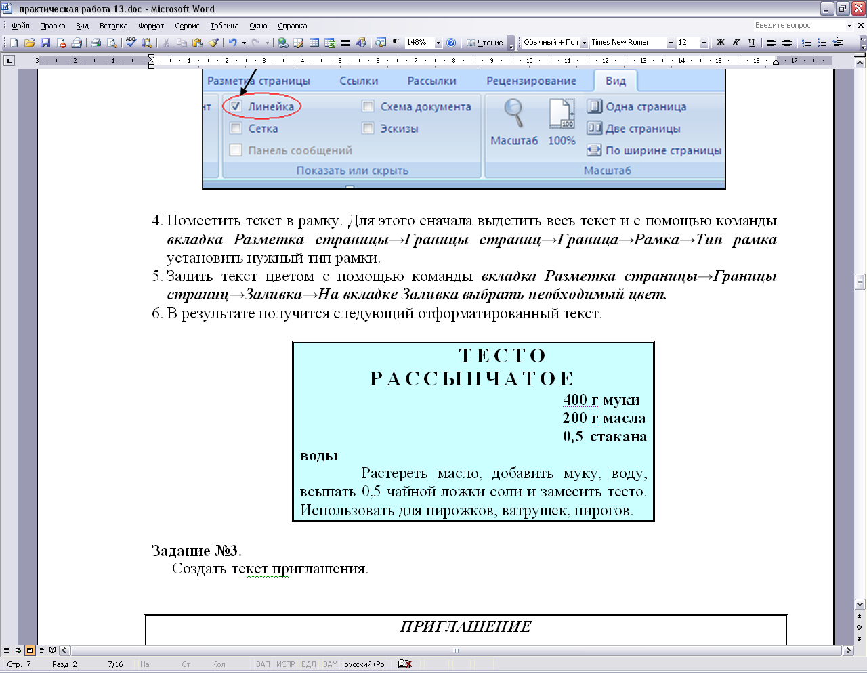The width and height of the screenshot is (867, 673).
Task: Open Print Preview from the toolbar
Action: 112,43
